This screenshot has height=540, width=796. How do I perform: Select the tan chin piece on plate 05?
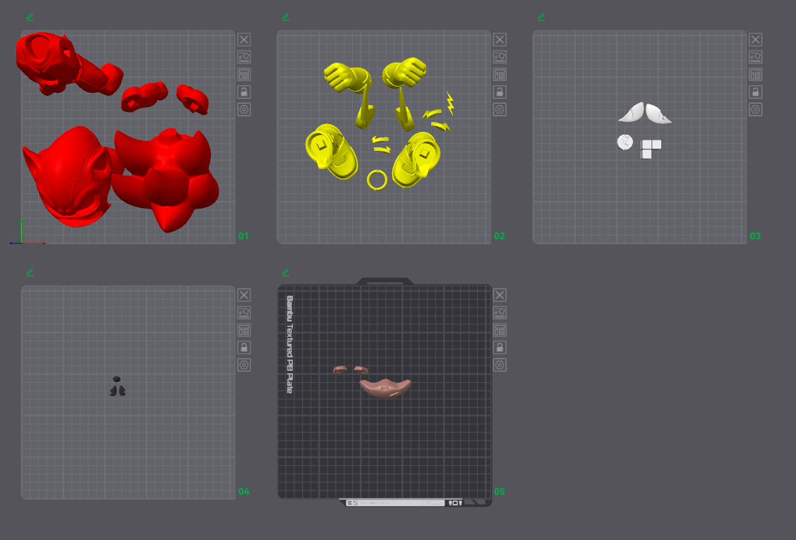tap(385, 388)
